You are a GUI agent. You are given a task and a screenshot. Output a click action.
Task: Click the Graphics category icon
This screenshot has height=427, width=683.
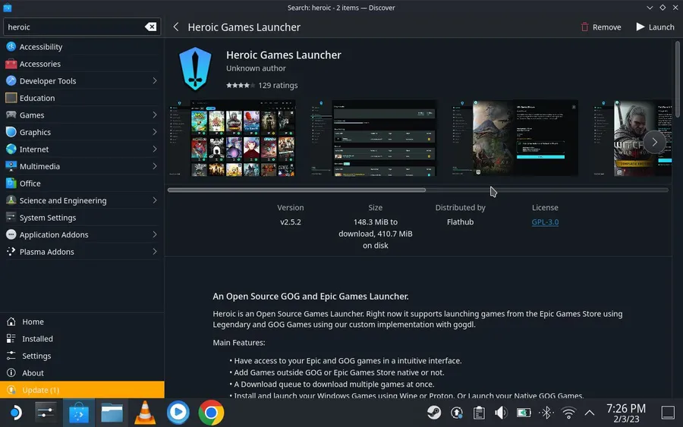[x=11, y=132]
